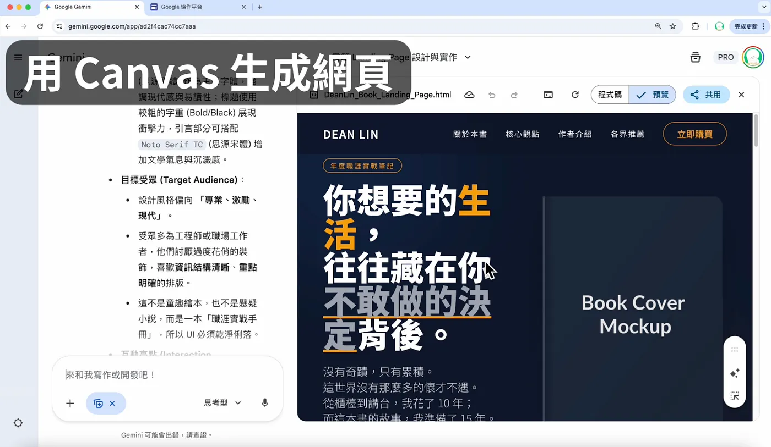Redo the Canvas change
The height and width of the screenshot is (447, 771).
click(514, 95)
